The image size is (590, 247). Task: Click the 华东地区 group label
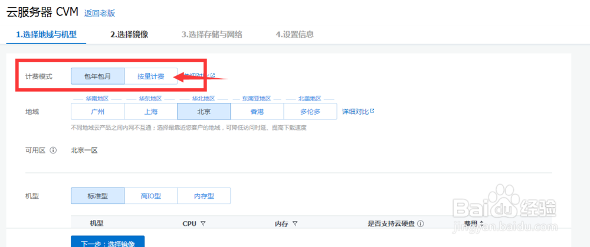(150, 99)
